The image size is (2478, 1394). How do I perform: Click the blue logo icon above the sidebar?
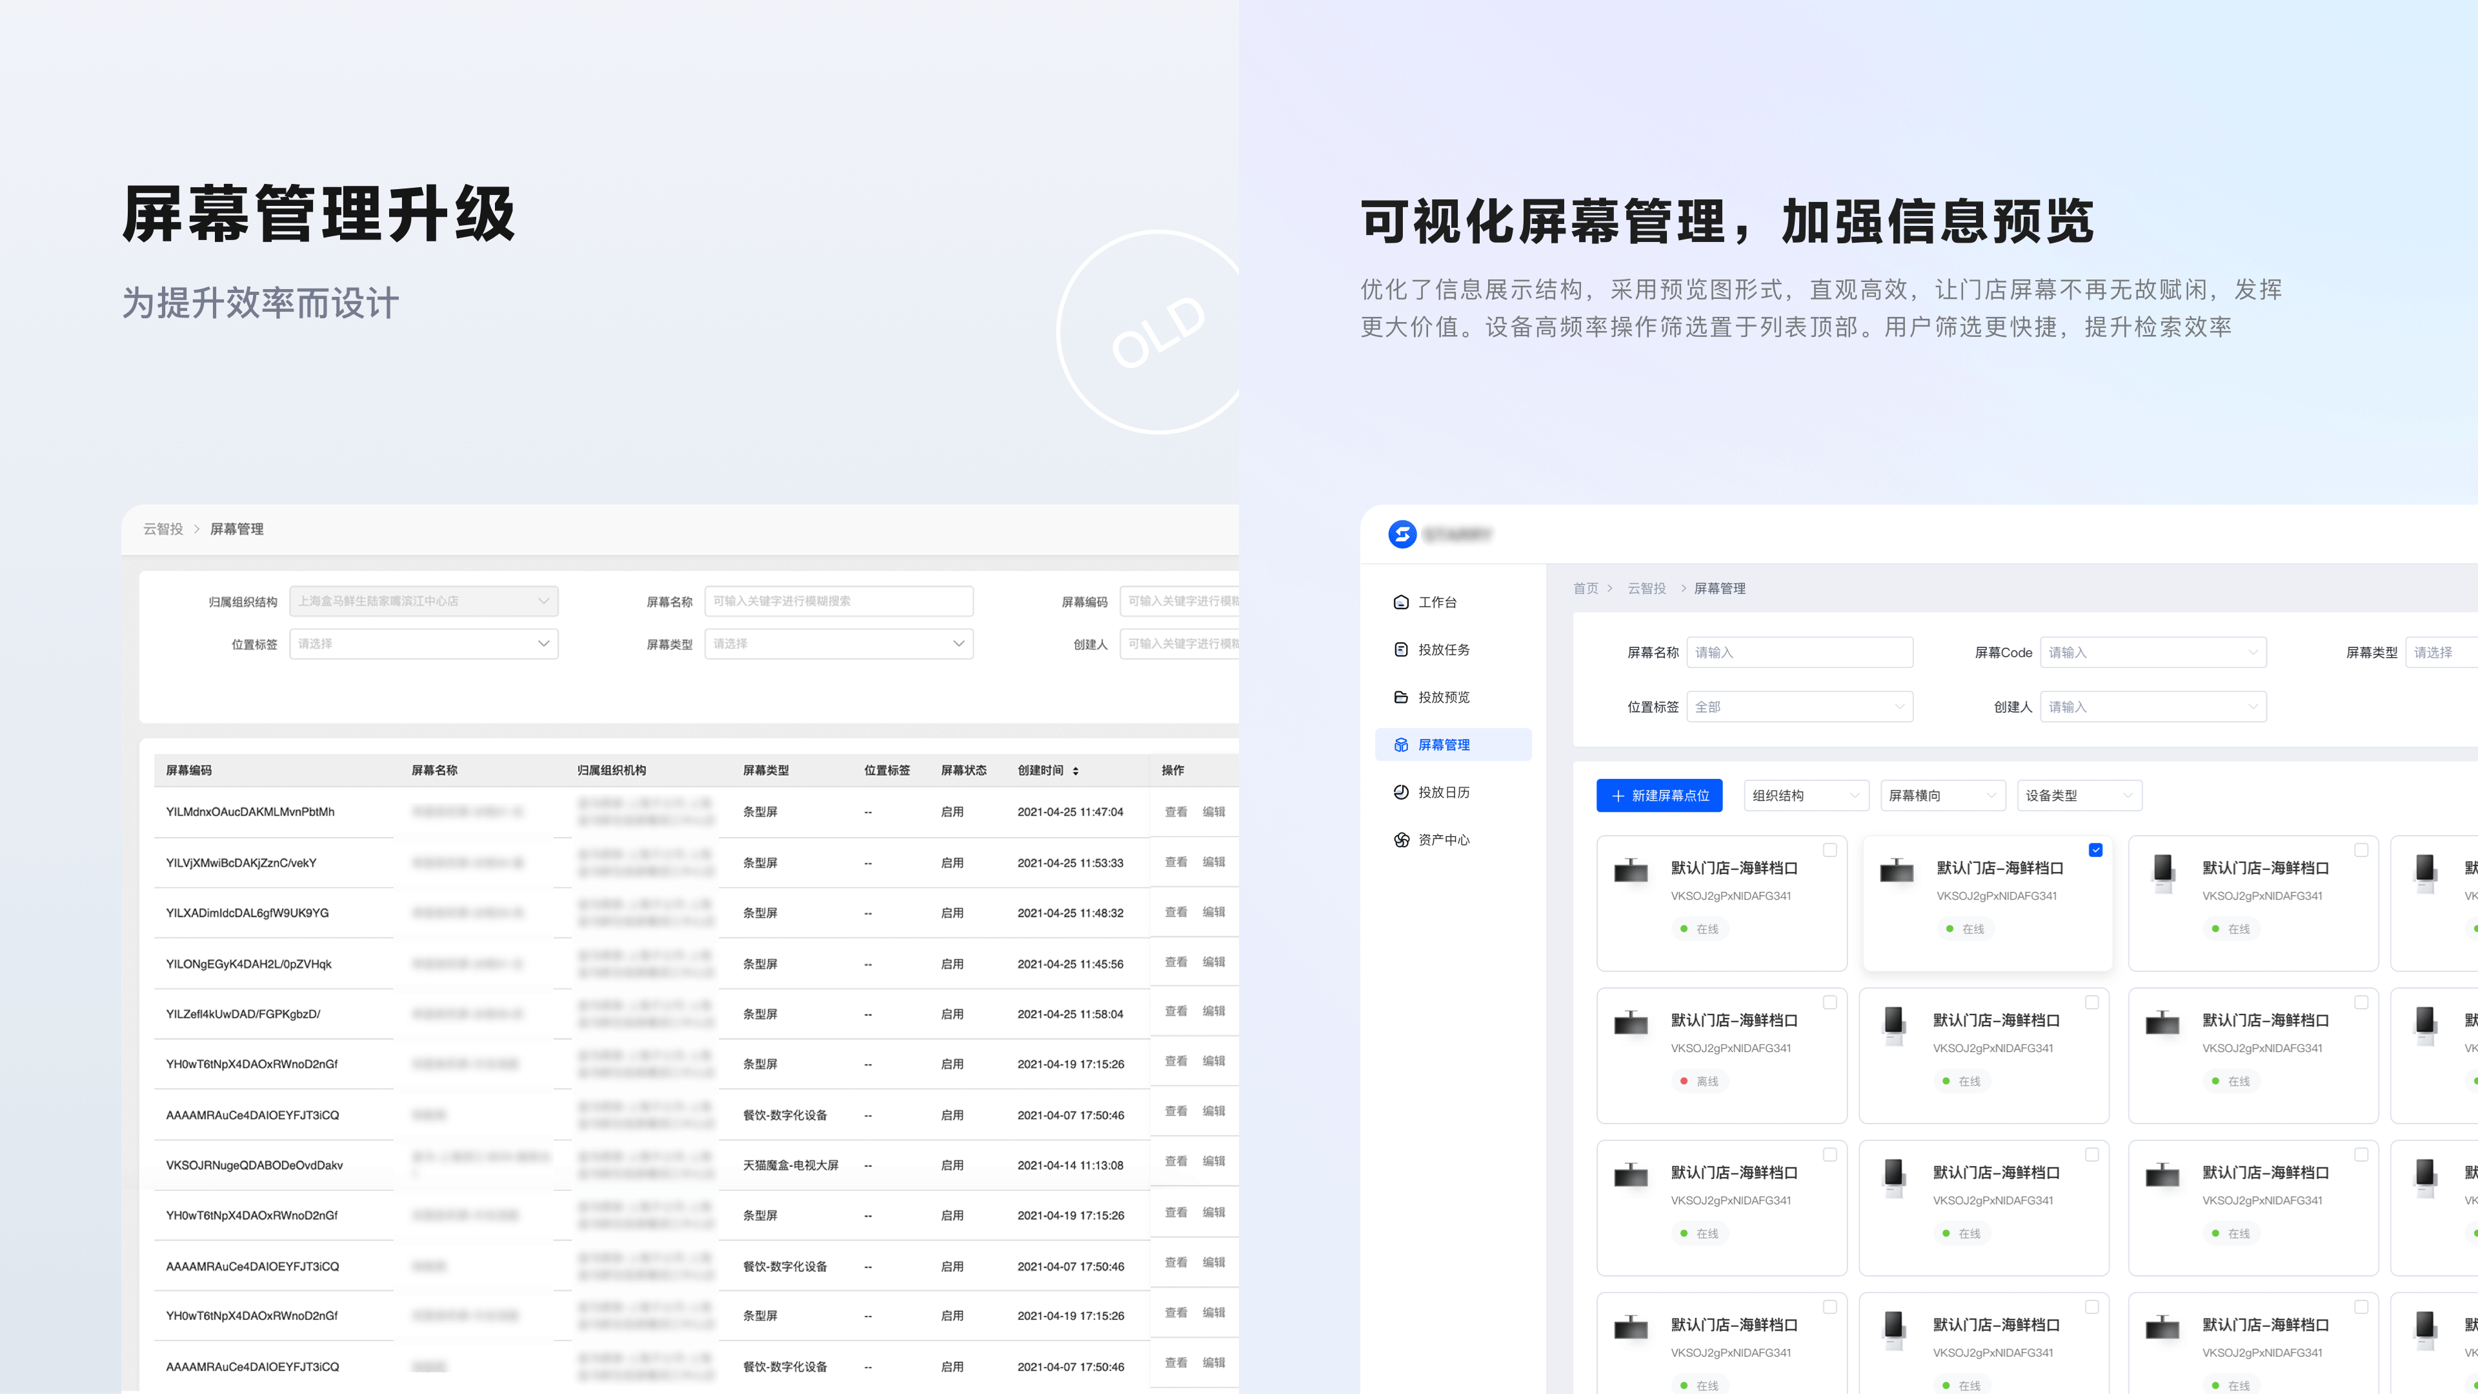coord(1402,534)
